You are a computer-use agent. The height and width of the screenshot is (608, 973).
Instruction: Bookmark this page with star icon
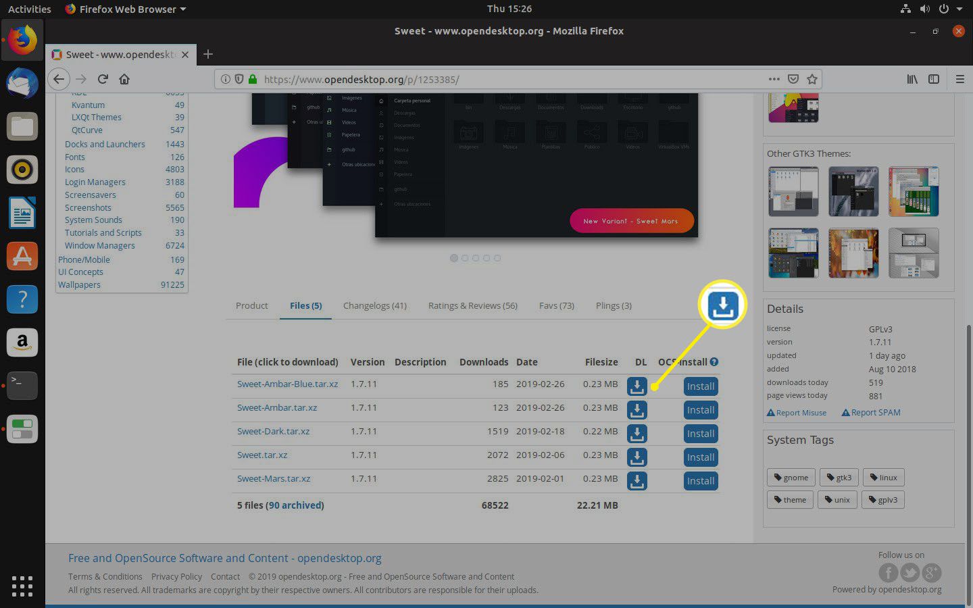812,79
